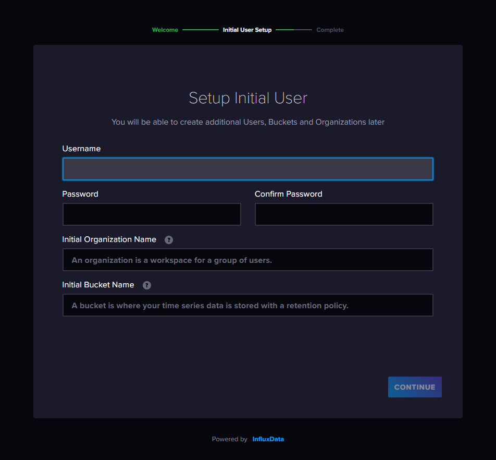The height and width of the screenshot is (460, 496).
Task: Click the Initial Organization Name input
Action: click(247, 260)
